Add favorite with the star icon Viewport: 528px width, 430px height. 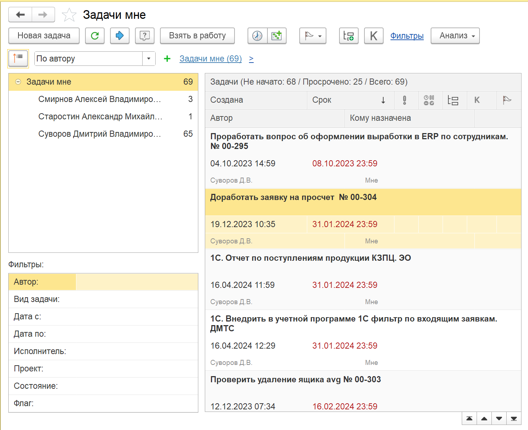[69, 15]
